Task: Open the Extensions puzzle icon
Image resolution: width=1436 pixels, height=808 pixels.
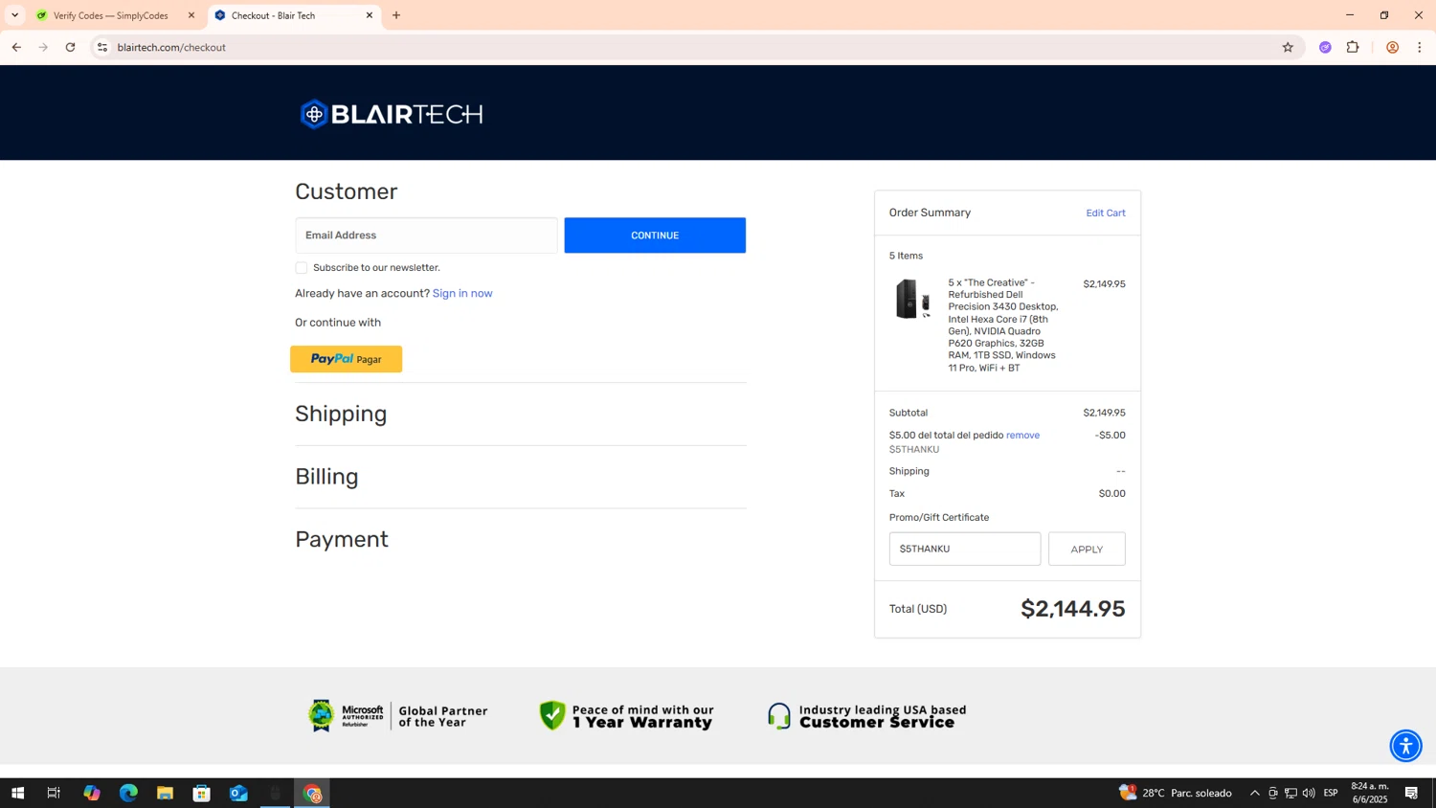Action: click(1353, 47)
